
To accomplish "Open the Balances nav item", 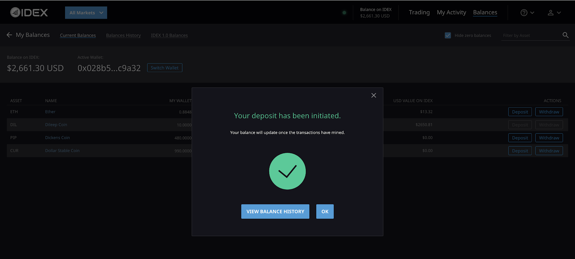I will [x=485, y=12].
